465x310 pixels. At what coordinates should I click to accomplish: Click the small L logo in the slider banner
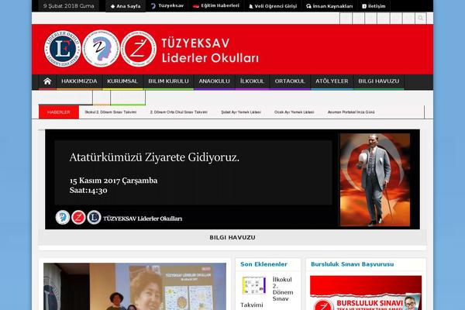(x=94, y=218)
